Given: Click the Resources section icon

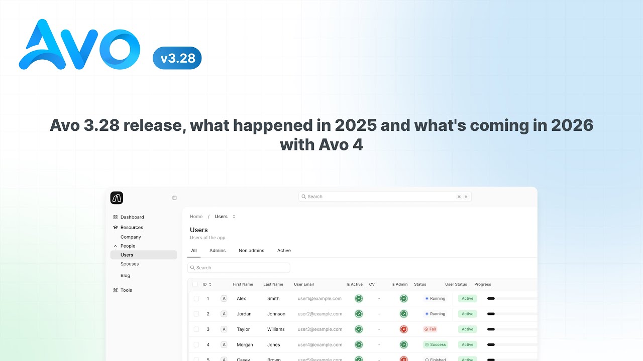Looking at the screenshot, I should pyautogui.click(x=116, y=228).
